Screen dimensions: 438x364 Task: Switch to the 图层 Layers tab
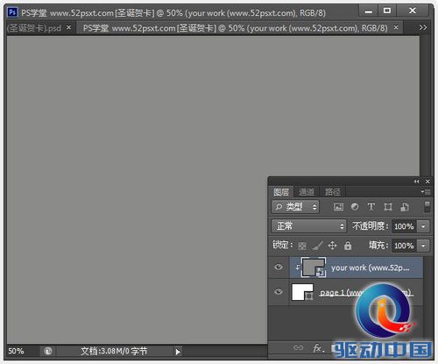coord(281,192)
